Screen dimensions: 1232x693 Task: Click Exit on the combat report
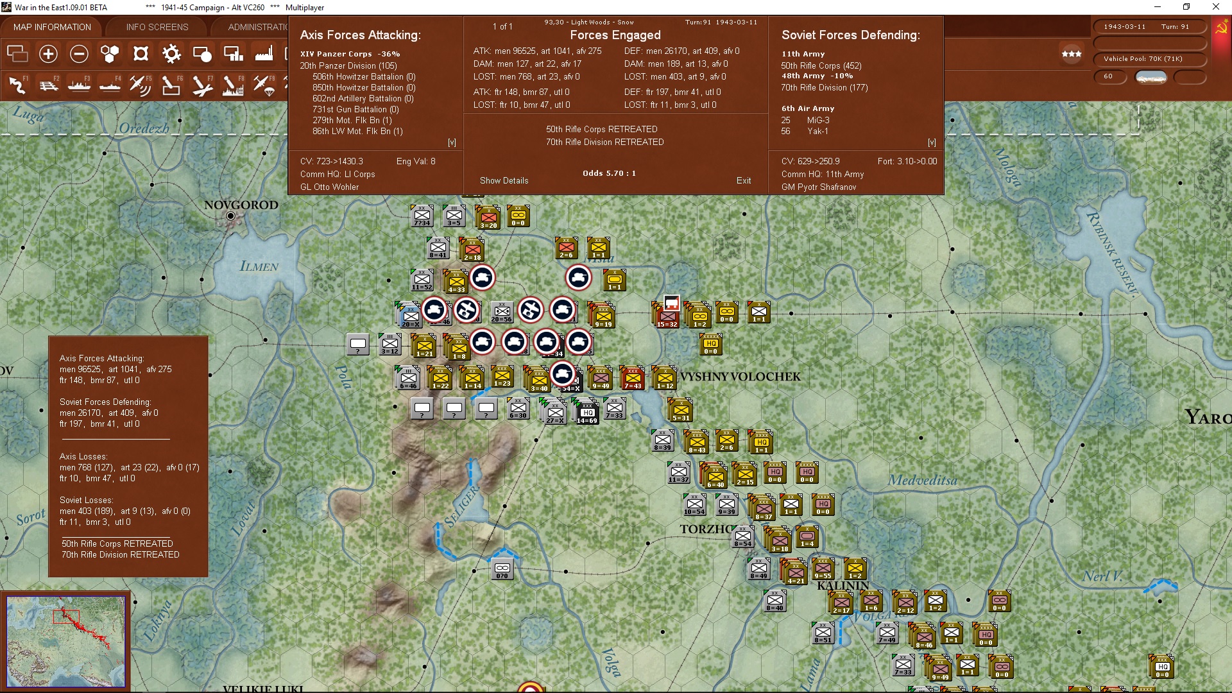(x=743, y=180)
